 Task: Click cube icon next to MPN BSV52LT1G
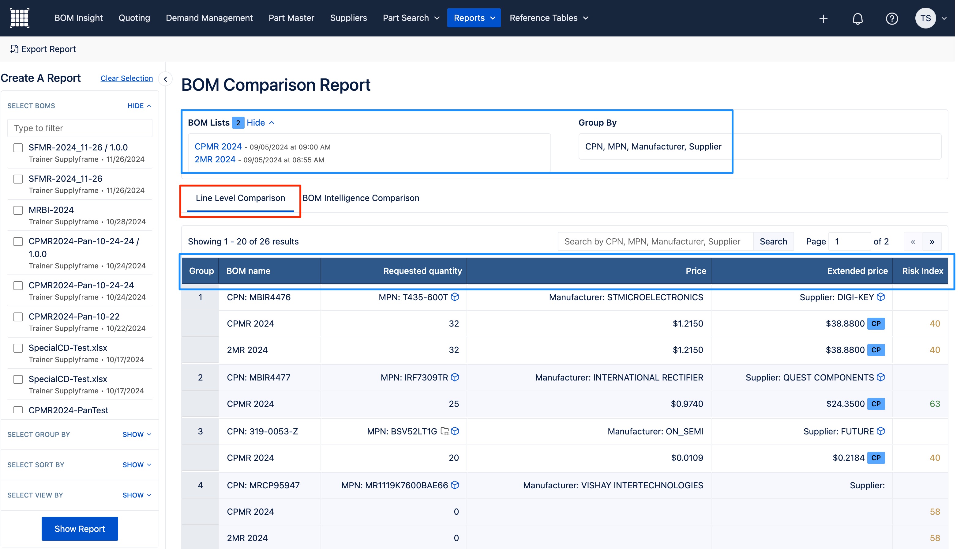click(455, 431)
